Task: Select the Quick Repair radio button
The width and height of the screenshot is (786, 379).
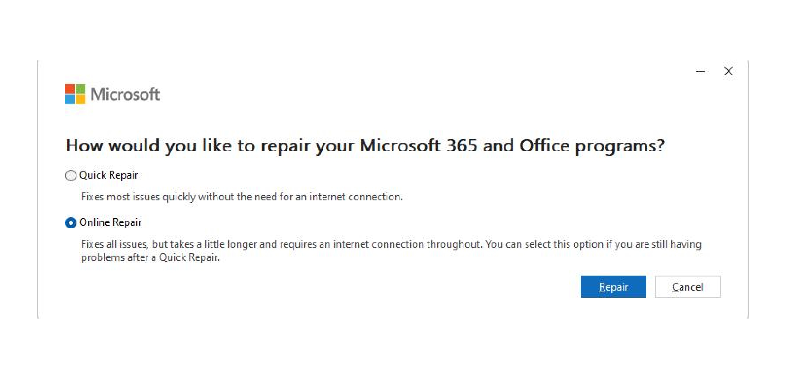Action: pos(71,176)
